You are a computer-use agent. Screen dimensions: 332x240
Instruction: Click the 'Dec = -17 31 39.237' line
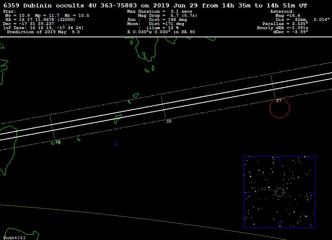tap(28, 24)
